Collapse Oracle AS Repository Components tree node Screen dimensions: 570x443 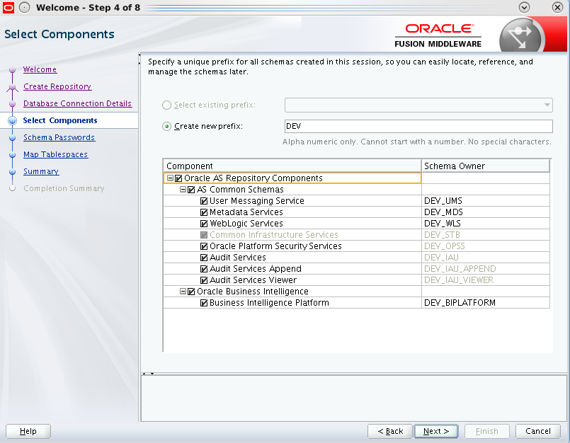(170, 178)
